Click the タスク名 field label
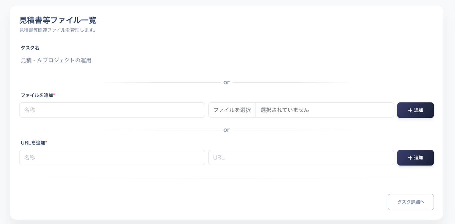This screenshot has height=224, width=455. [29, 48]
